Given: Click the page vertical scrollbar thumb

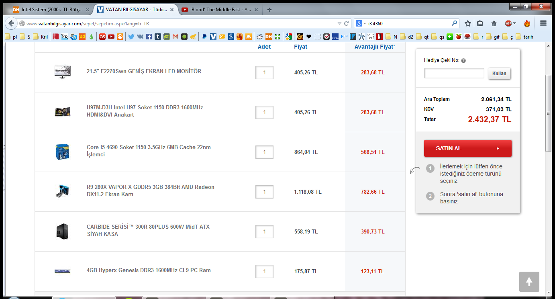Looking at the screenshot, I should [x=549, y=113].
